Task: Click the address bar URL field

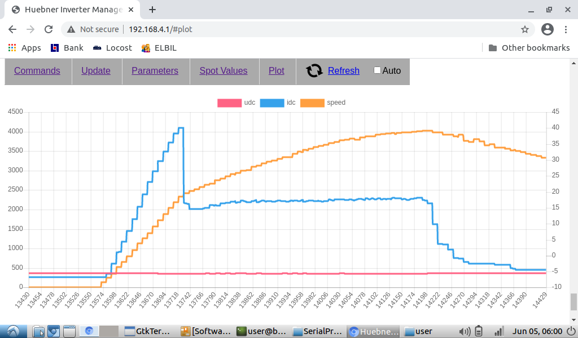Action: point(282,29)
